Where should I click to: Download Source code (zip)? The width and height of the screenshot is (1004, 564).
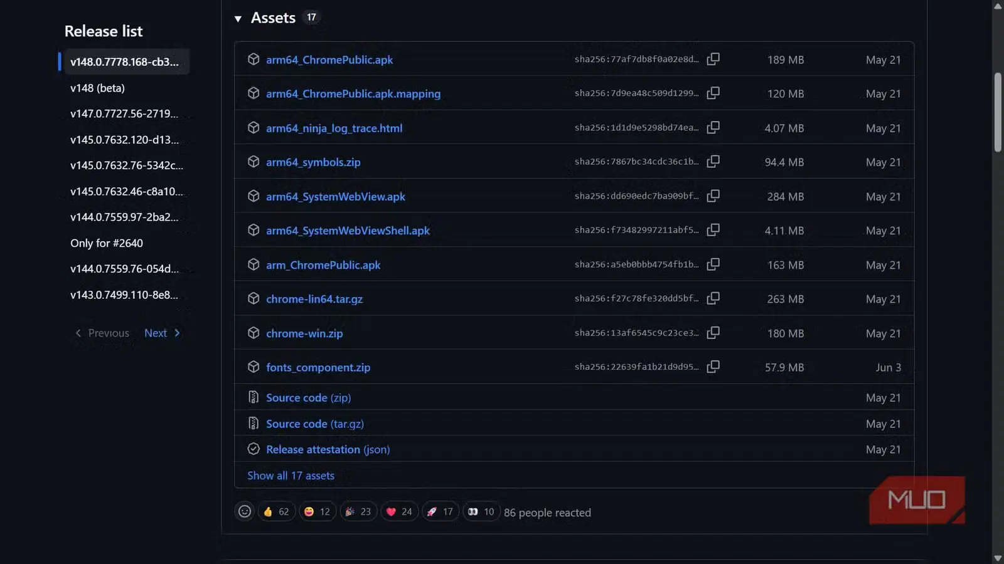click(x=308, y=398)
